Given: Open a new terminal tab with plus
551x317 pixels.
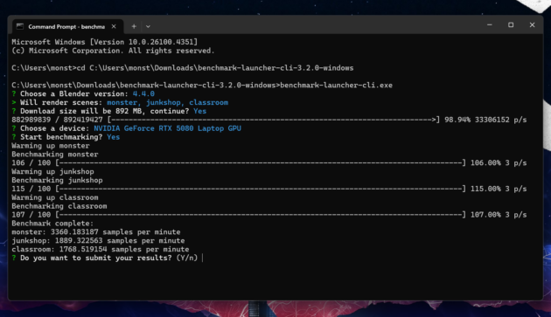Looking at the screenshot, I should point(134,26).
